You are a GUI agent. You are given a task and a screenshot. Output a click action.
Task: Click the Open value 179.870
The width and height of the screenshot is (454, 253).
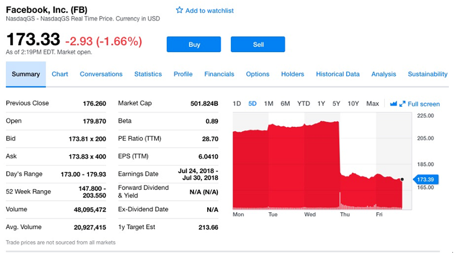tap(94, 121)
